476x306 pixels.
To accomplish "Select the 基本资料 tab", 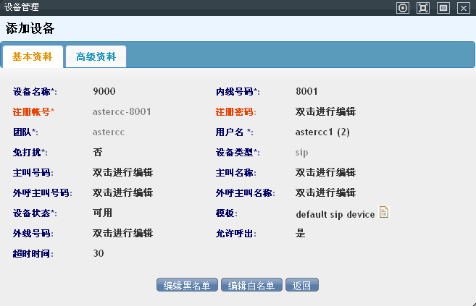I will click(33, 56).
